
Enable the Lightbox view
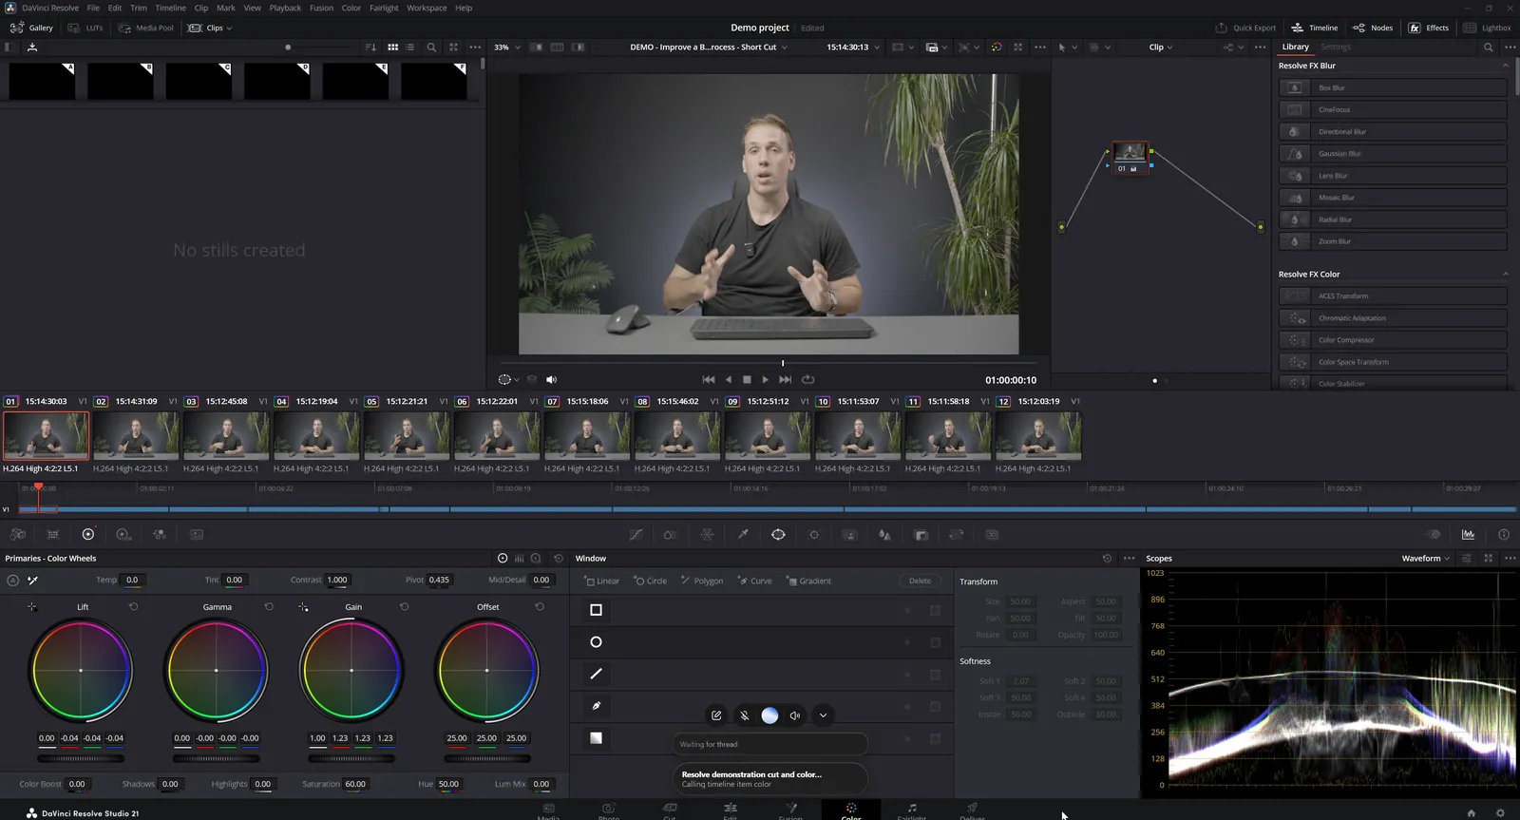tap(1488, 28)
